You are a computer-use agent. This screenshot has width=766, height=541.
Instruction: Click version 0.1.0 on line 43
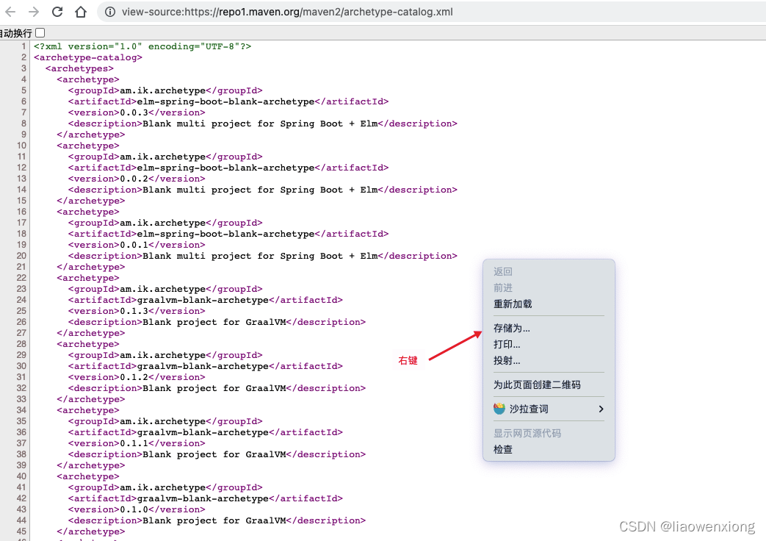137,509
